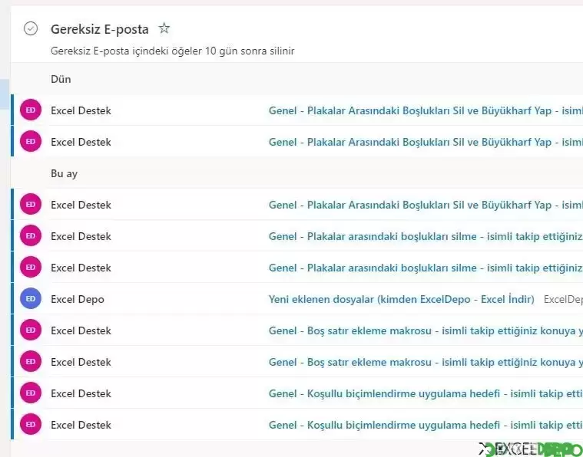Viewport: 583px width, 457px height.
Task: Click the ExcelDepo watermark logo
Action: tap(531, 449)
